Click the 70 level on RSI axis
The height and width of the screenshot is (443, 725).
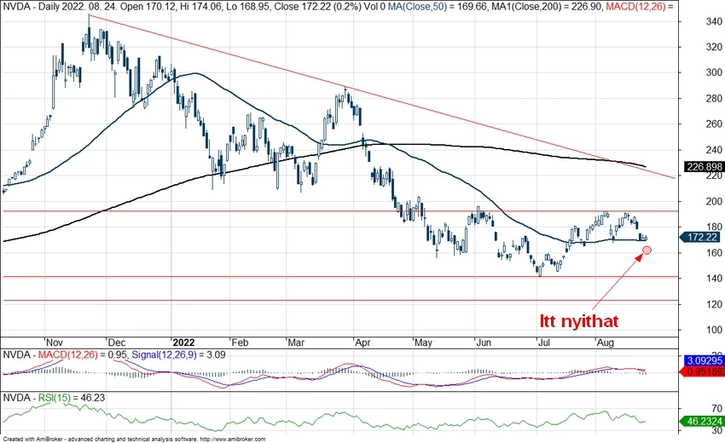pyautogui.click(x=716, y=408)
